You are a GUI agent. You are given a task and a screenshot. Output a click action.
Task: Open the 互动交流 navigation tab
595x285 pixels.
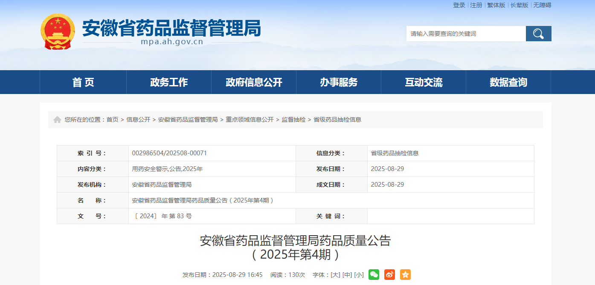click(x=424, y=82)
